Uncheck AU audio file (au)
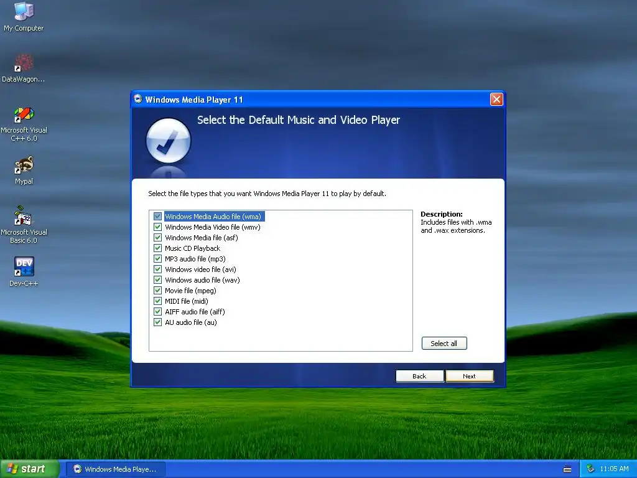Screen dimensions: 637x478 click(x=157, y=322)
